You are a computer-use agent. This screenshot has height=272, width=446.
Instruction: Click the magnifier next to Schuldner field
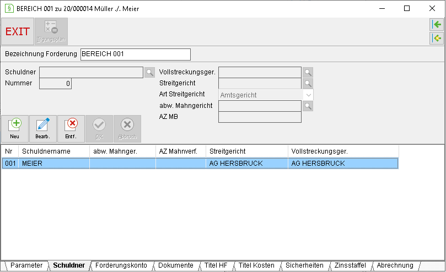[x=149, y=72]
